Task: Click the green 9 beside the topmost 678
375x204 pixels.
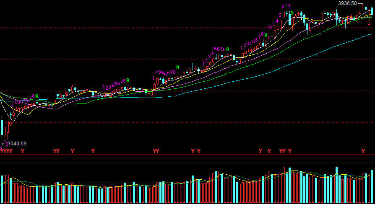Action: 292,13
